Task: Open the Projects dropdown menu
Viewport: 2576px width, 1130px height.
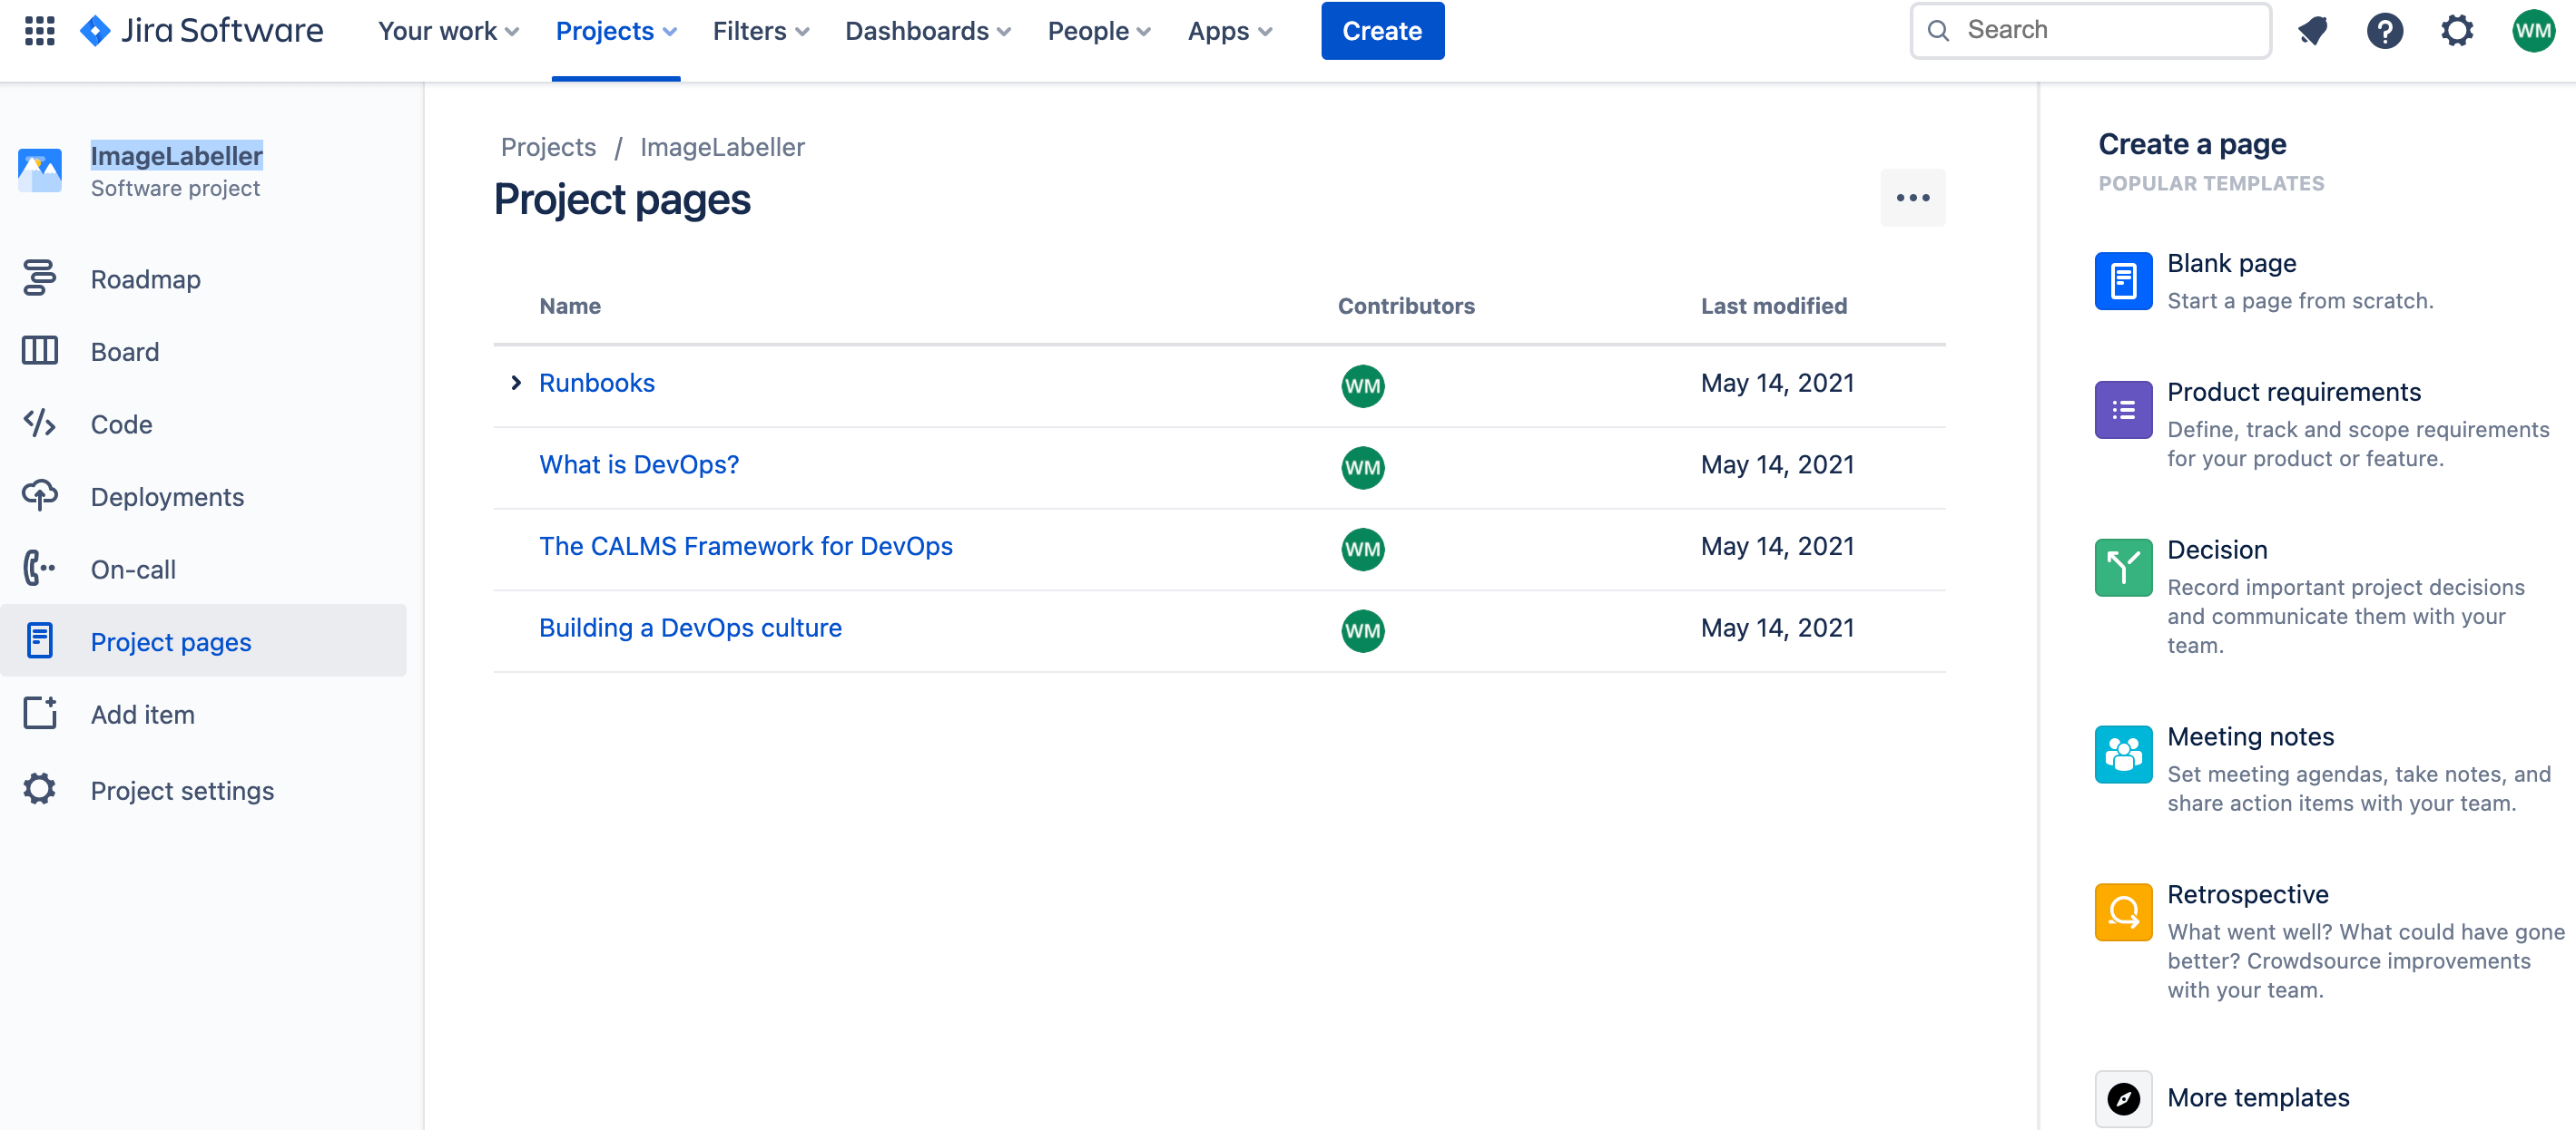Action: click(x=616, y=30)
